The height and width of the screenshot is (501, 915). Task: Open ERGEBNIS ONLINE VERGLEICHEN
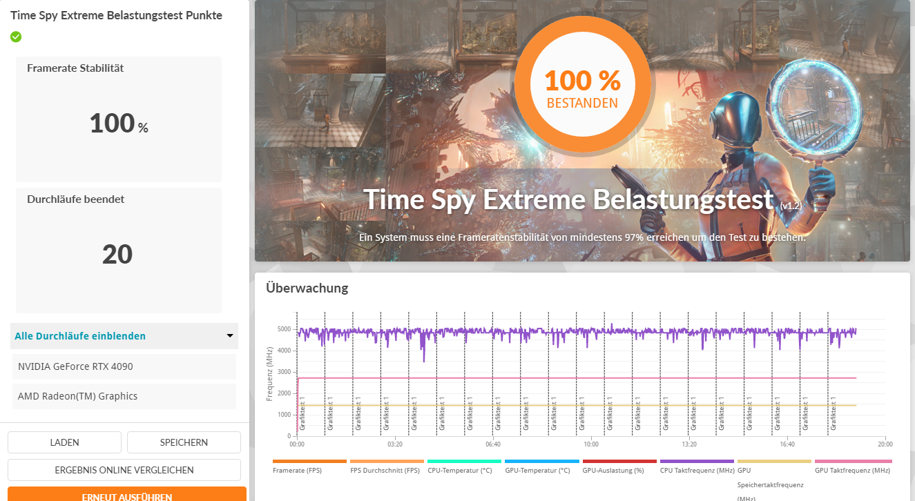(124, 470)
